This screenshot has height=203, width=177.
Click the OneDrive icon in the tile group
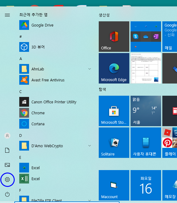[146, 37]
